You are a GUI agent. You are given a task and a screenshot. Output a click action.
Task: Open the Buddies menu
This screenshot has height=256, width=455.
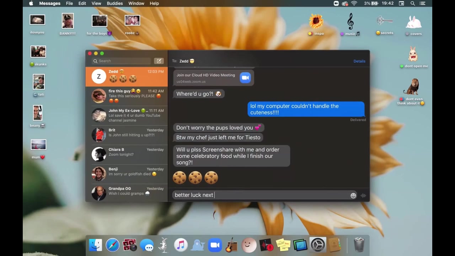click(x=114, y=3)
